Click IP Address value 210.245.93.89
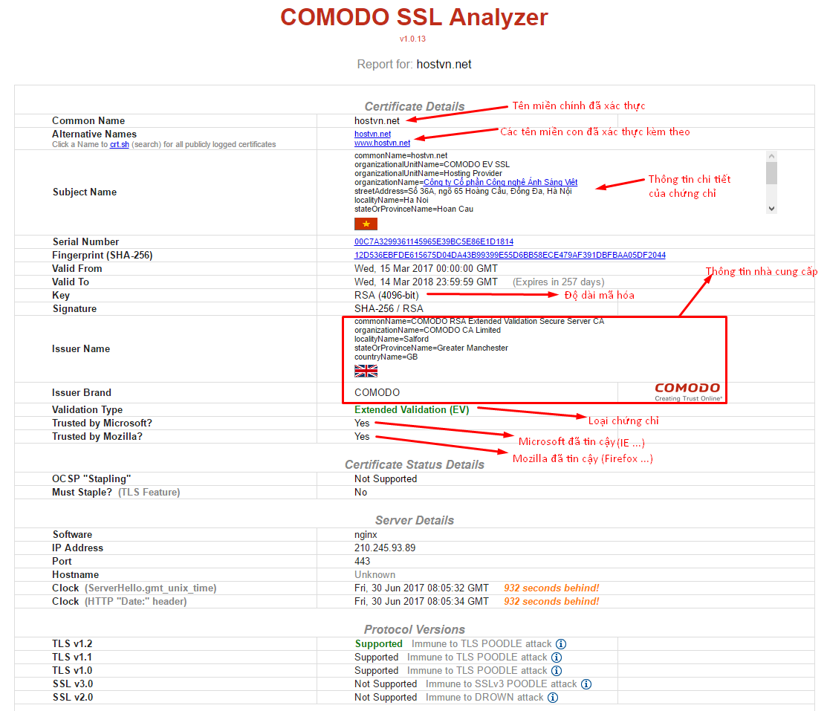The height and width of the screenshot is (711, 827). [384, 548]
